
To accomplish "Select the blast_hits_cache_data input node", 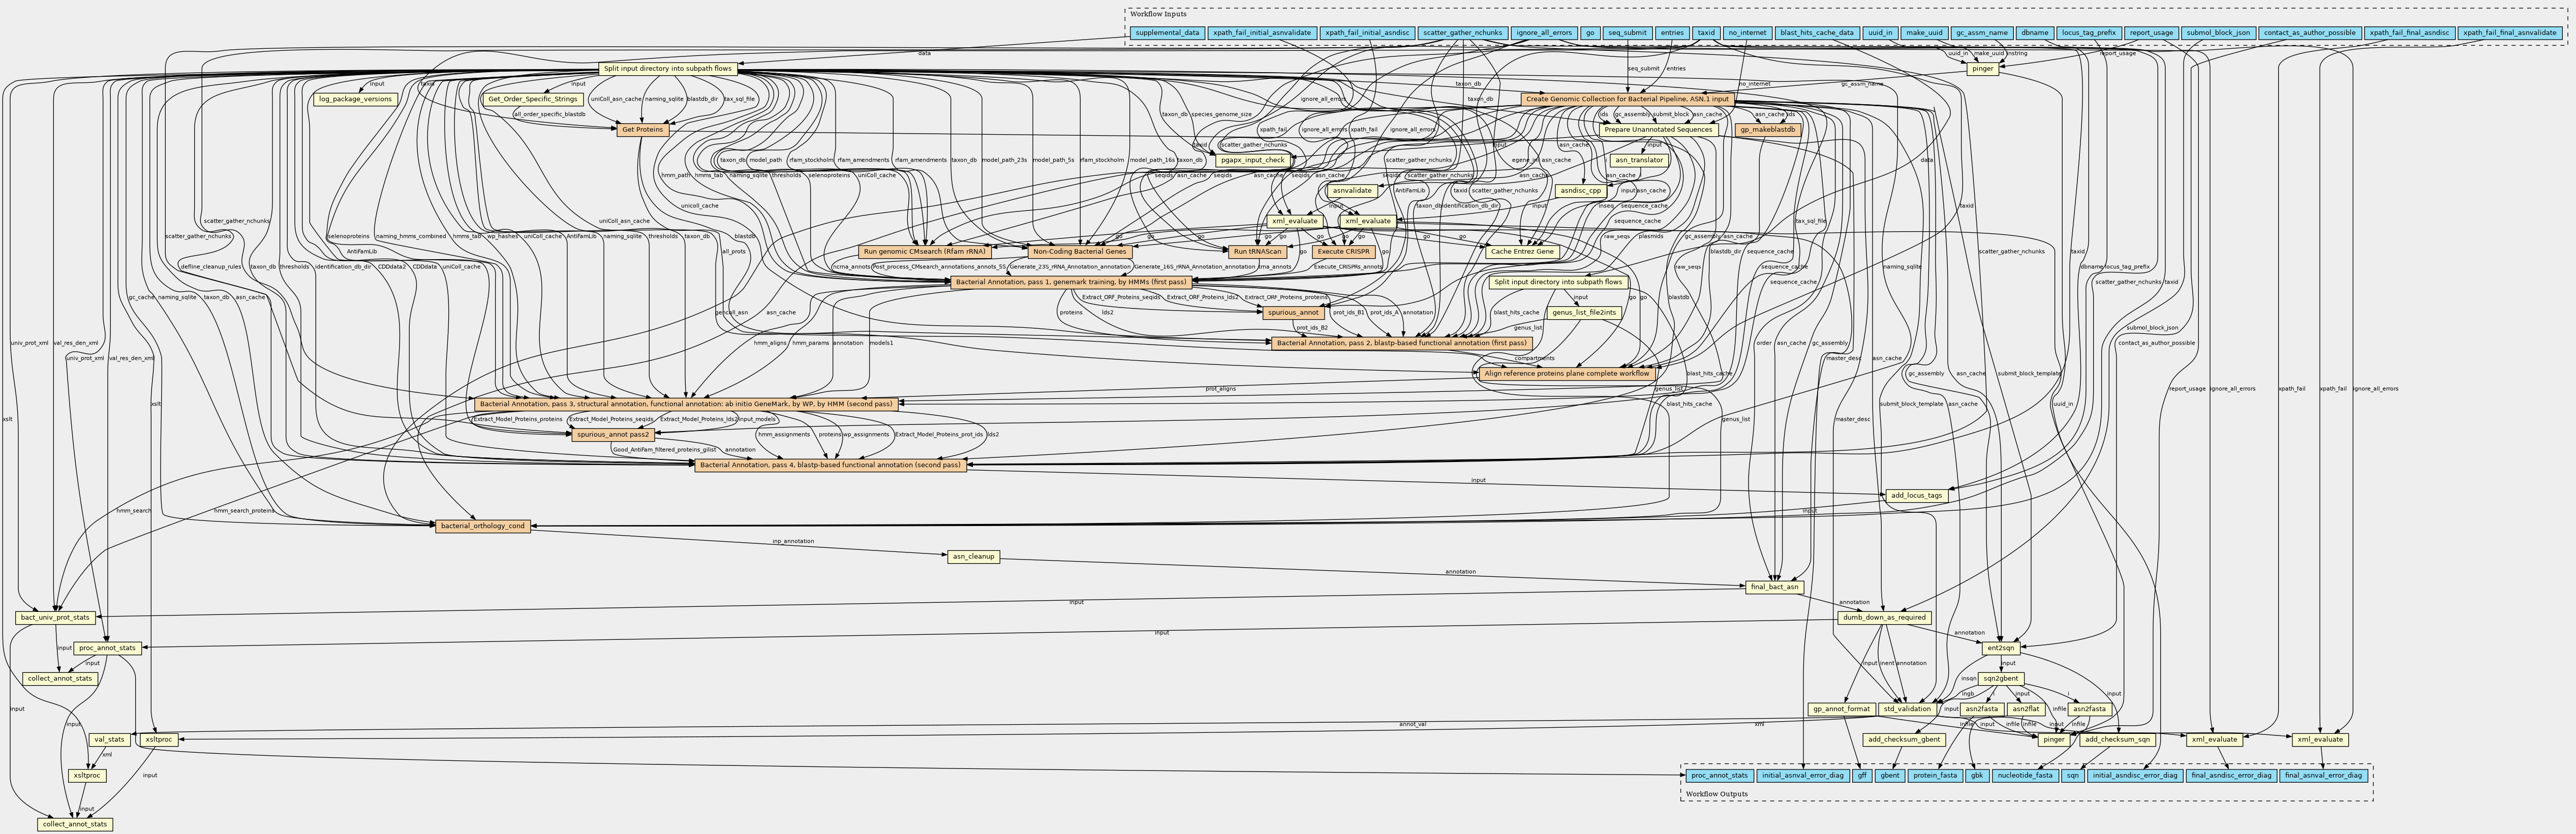I will 1817,33.
